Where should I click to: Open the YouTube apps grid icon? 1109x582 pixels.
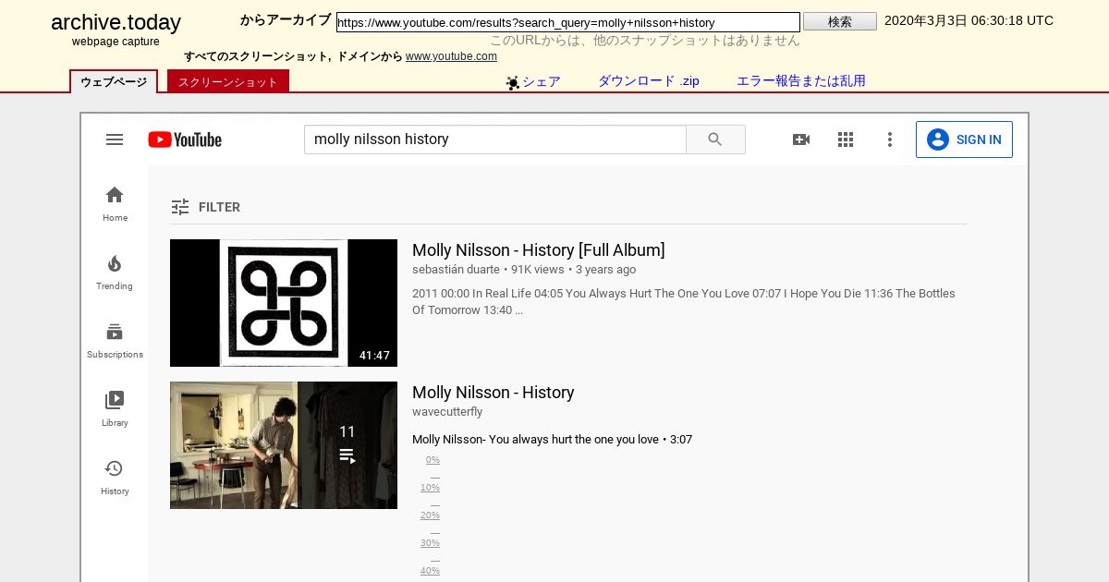pyautogui.click(x=846, y=139)
